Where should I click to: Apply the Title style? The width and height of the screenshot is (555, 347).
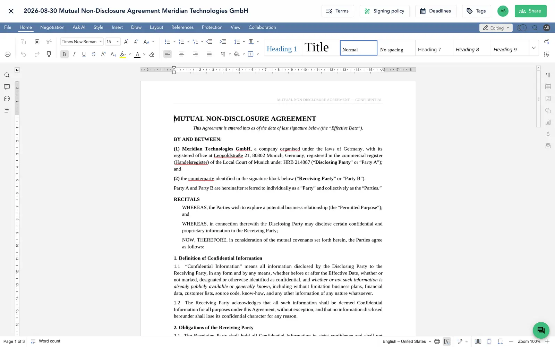click(321, 48)
